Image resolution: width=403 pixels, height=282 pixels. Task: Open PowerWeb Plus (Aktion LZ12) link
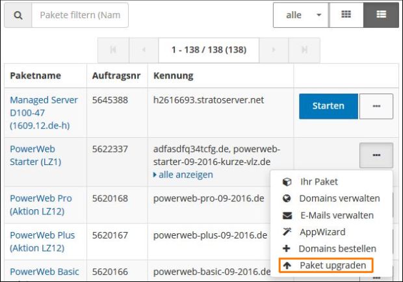(x=42, y=242)
